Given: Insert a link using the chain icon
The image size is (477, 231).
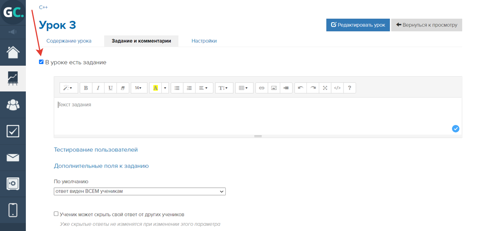Looking at the screenshot, I should tap(262, 88).
